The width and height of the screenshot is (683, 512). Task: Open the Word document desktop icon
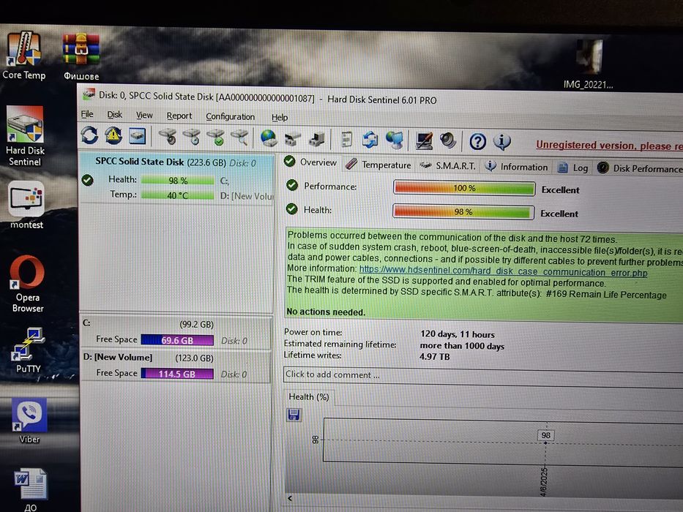click(31, 489)
